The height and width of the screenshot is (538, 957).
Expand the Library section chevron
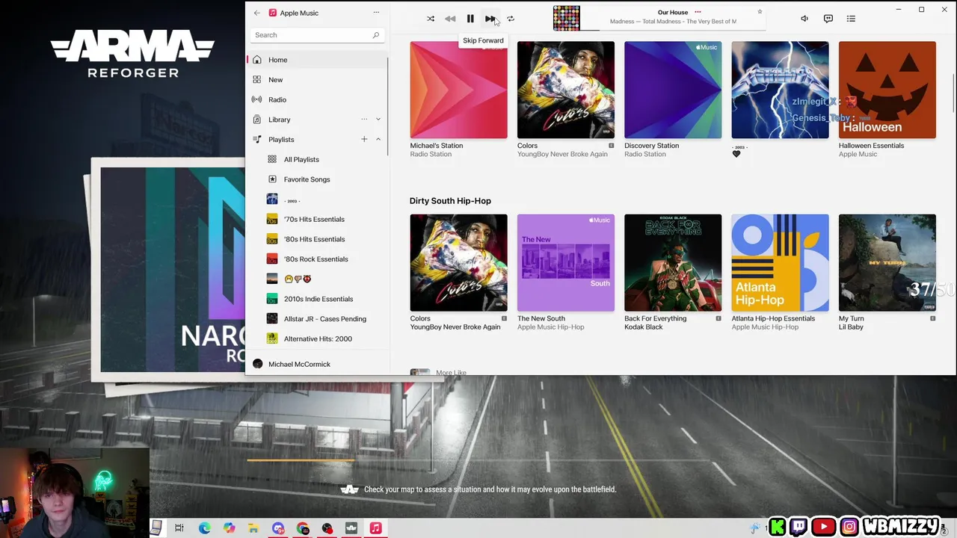point(378,120)
